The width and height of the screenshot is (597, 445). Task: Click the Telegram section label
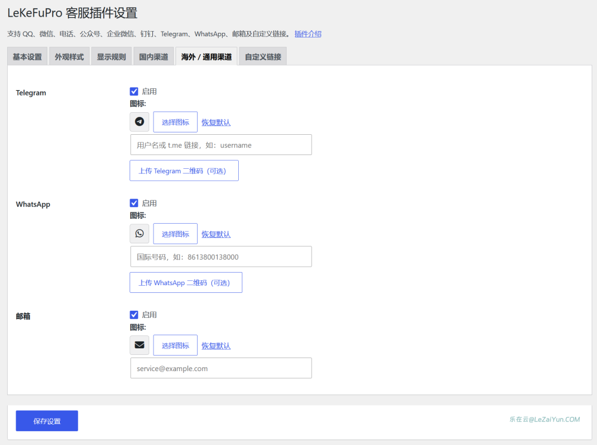31,93
